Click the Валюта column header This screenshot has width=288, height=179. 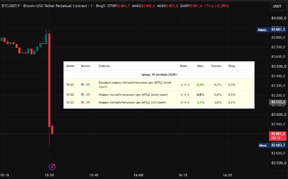pos(86,66)
